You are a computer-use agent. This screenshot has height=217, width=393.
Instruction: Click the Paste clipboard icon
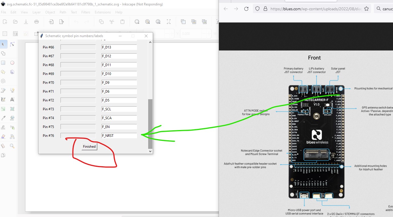pos(122,22)
